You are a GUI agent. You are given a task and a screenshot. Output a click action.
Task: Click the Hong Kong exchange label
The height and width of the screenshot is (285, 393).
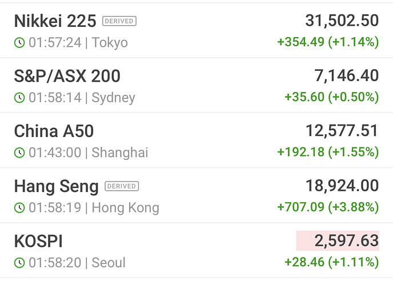pos(125,207)
